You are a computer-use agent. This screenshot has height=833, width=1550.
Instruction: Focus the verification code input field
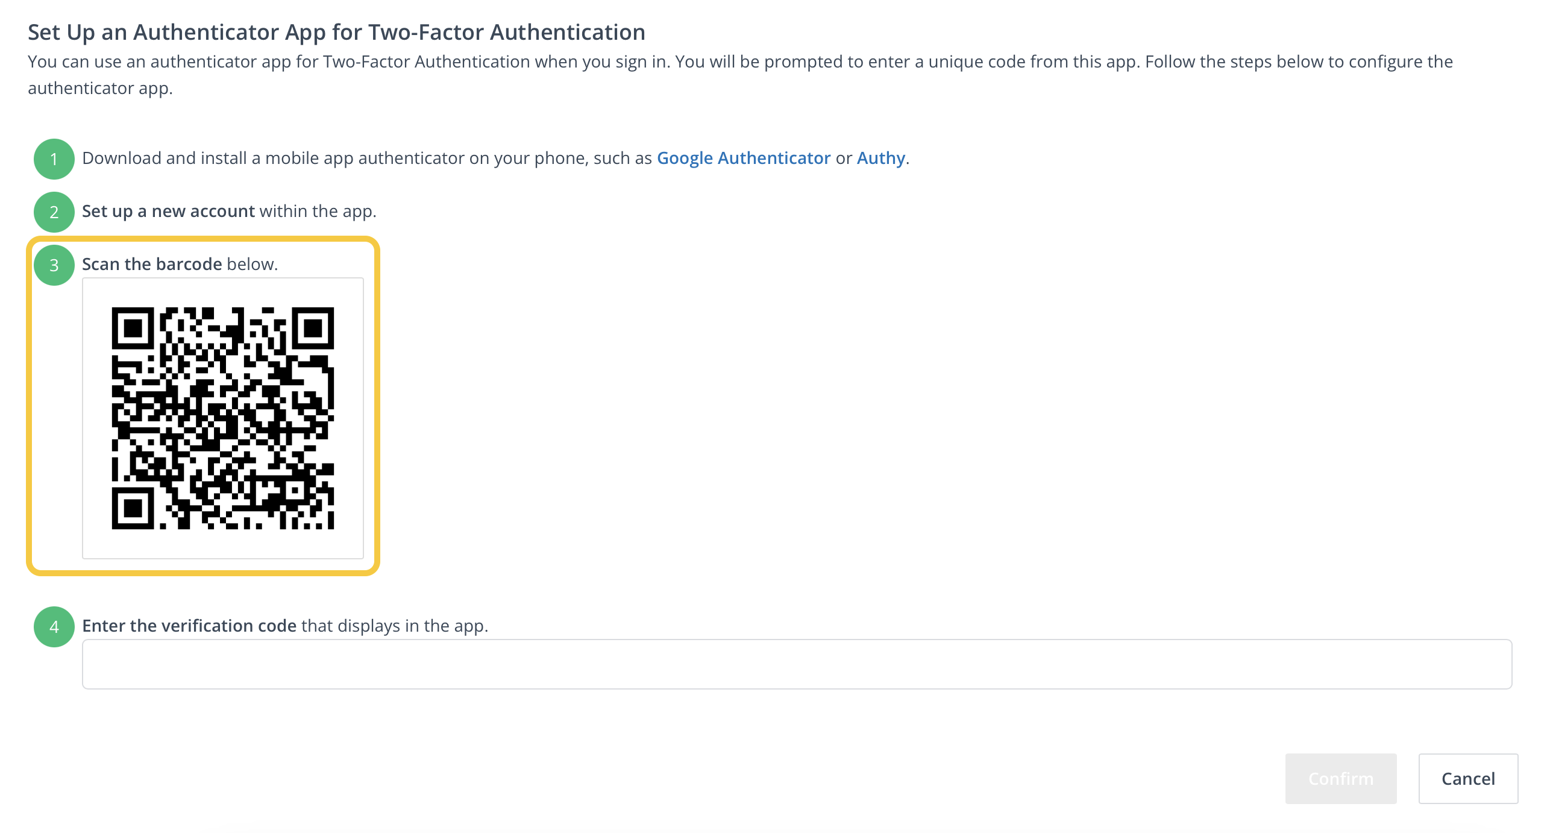(x=797, y=664)
